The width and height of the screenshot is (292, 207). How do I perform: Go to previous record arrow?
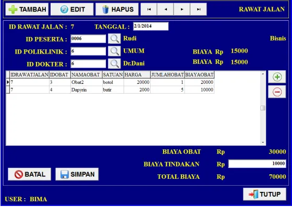(x=165, y=9)
